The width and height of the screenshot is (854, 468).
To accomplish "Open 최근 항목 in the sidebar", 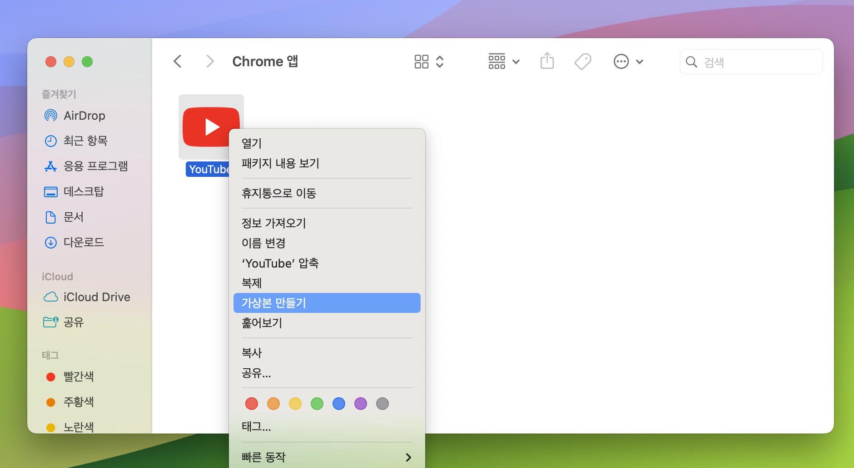I will [x=85, y=141].
